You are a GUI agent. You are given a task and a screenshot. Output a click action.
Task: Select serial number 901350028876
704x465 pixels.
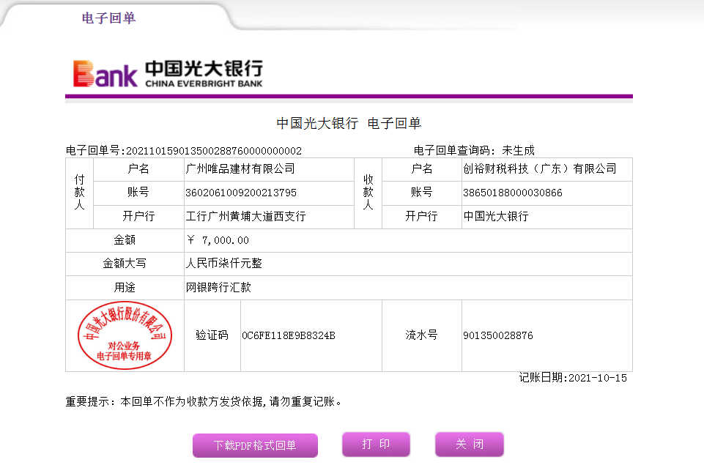click(x=498, y=335)
